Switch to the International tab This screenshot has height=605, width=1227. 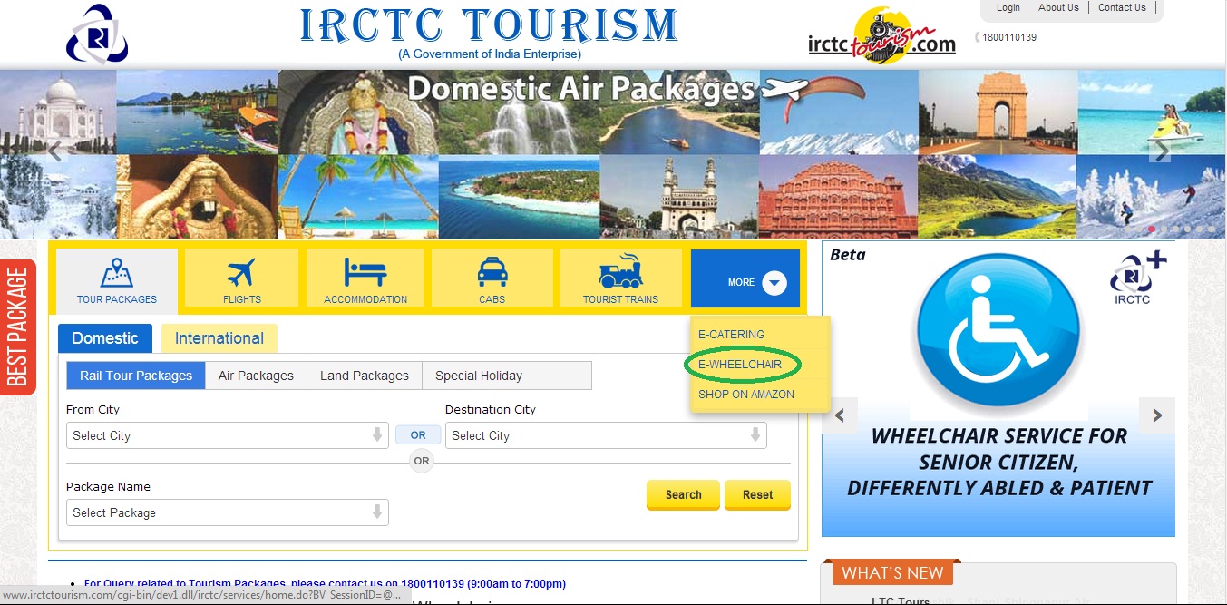point(219,337)
